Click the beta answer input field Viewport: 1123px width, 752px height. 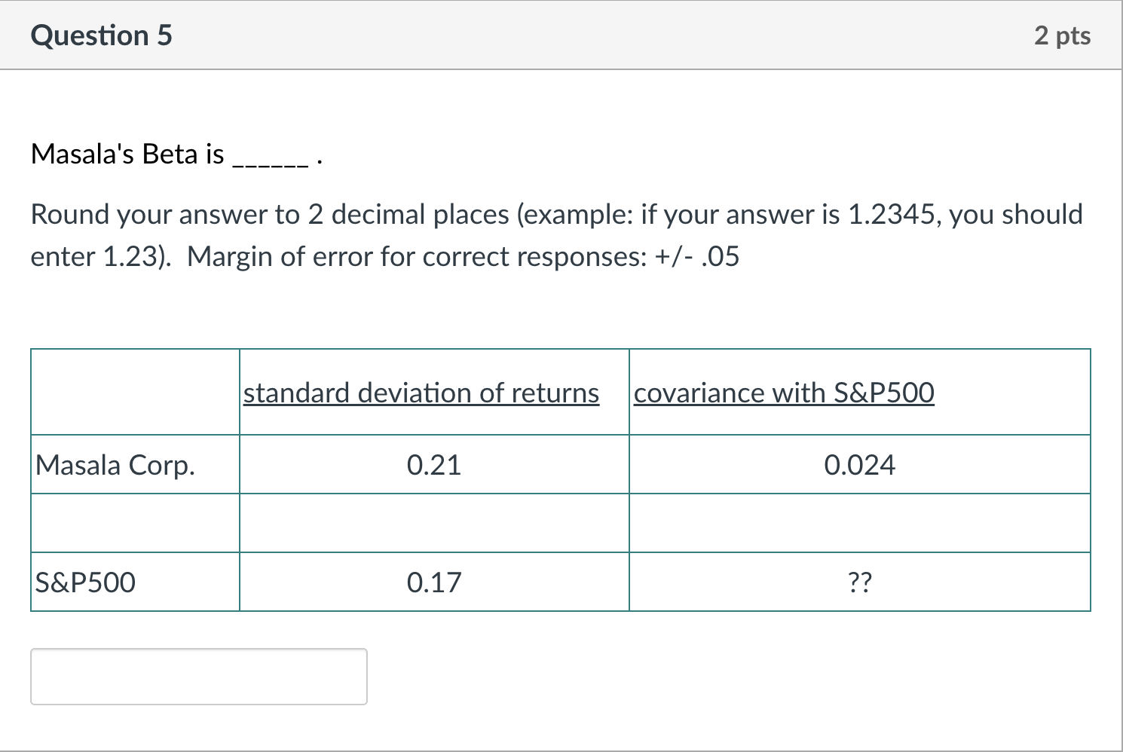pos(199,677)
